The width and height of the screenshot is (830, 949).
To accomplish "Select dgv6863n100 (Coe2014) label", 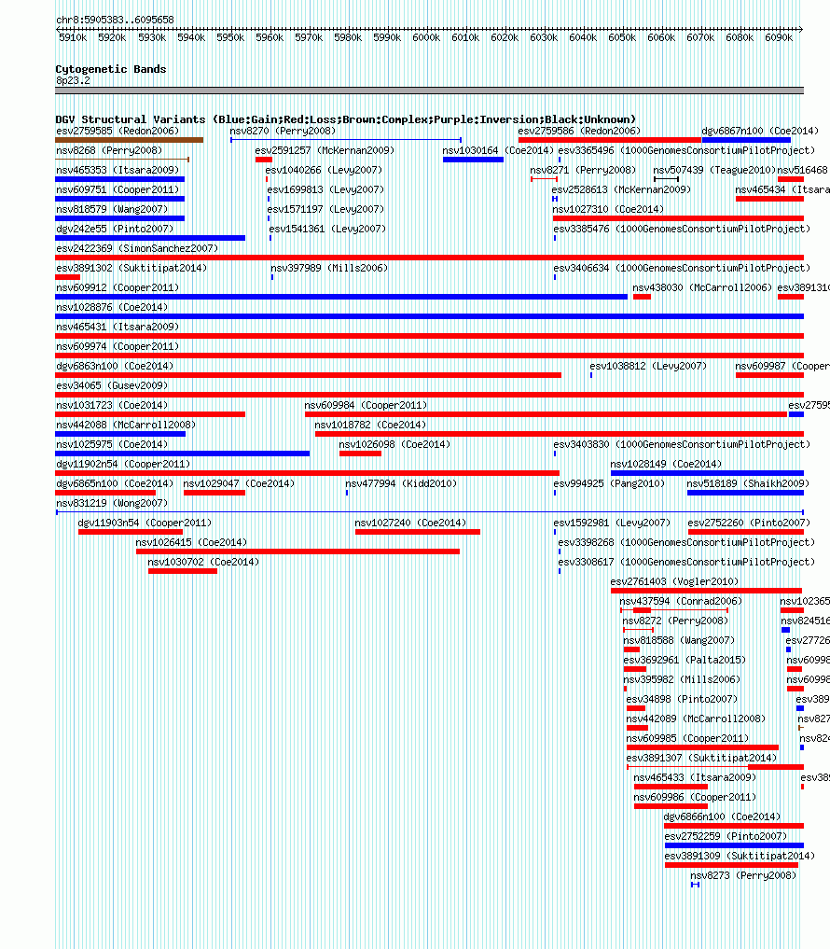I will (115, 366).
